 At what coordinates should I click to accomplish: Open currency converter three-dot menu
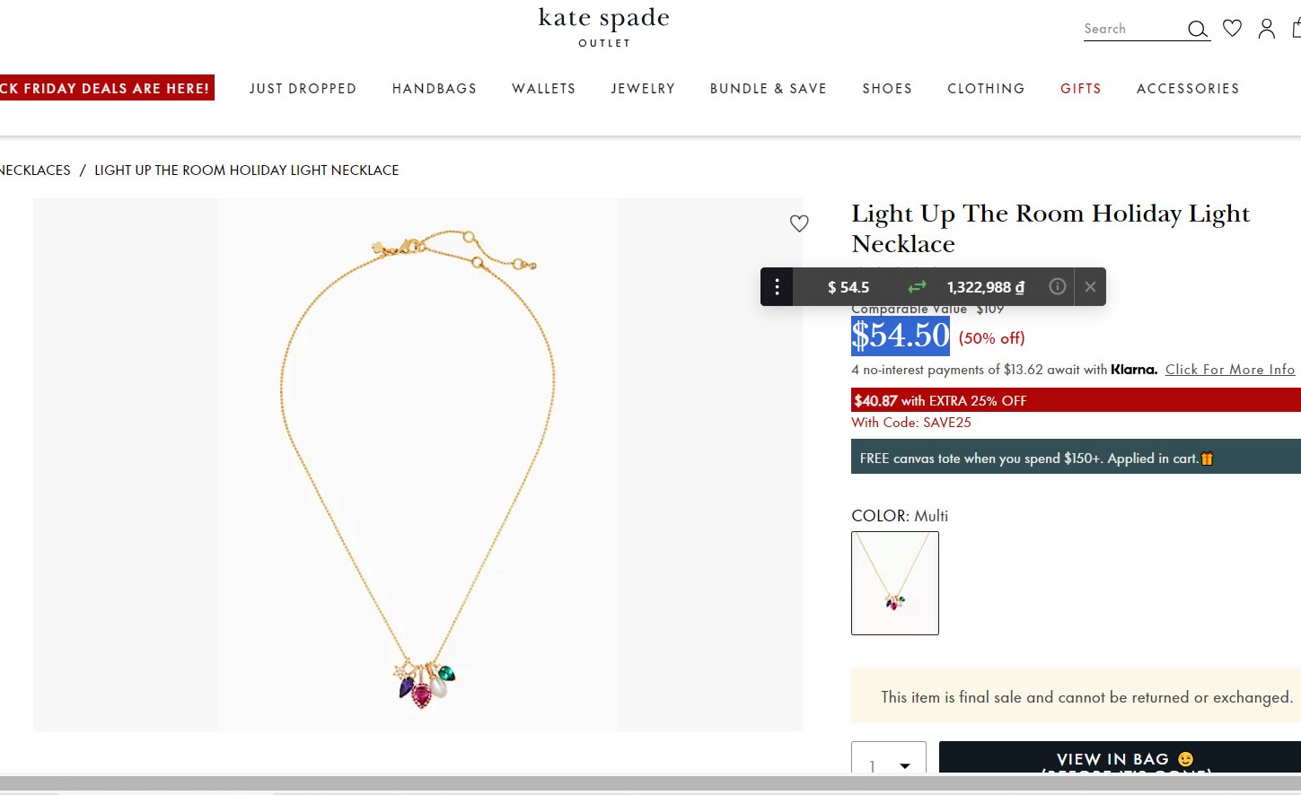click(777, 287)
